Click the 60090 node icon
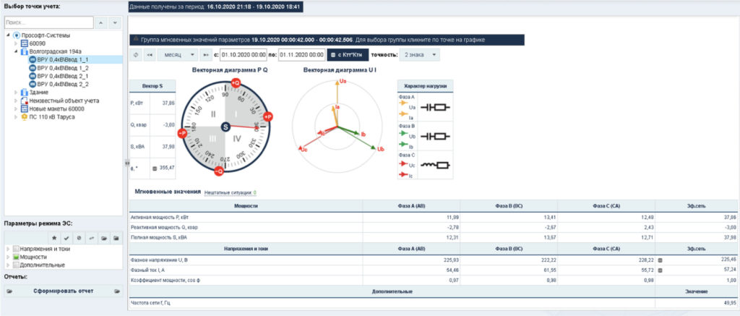Viewport: 740px width, 316px height. click(25, 43)
